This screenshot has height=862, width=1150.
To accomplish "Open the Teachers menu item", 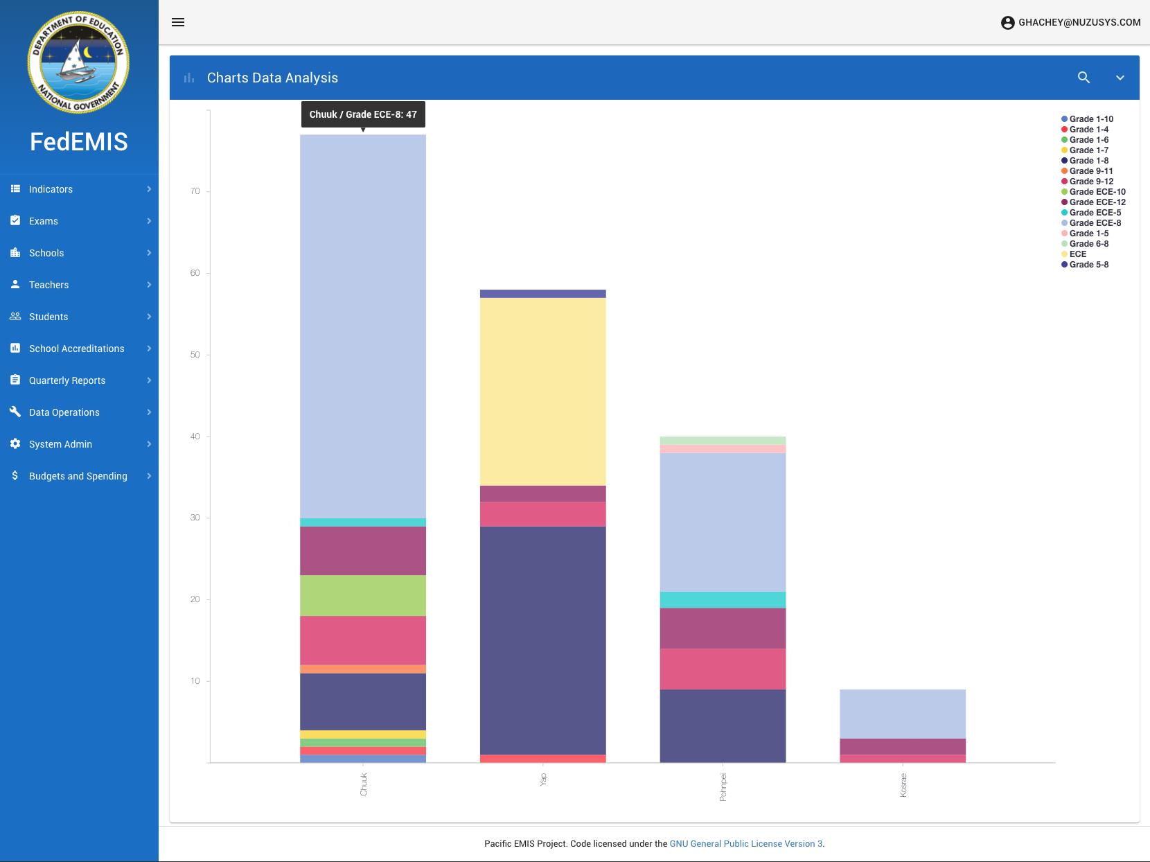I will [x=48, y=285].
